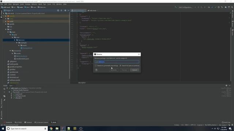Click the VCS commit checkmark icon
The width and height of the screenshot is (234, 131).
point(215,7)
